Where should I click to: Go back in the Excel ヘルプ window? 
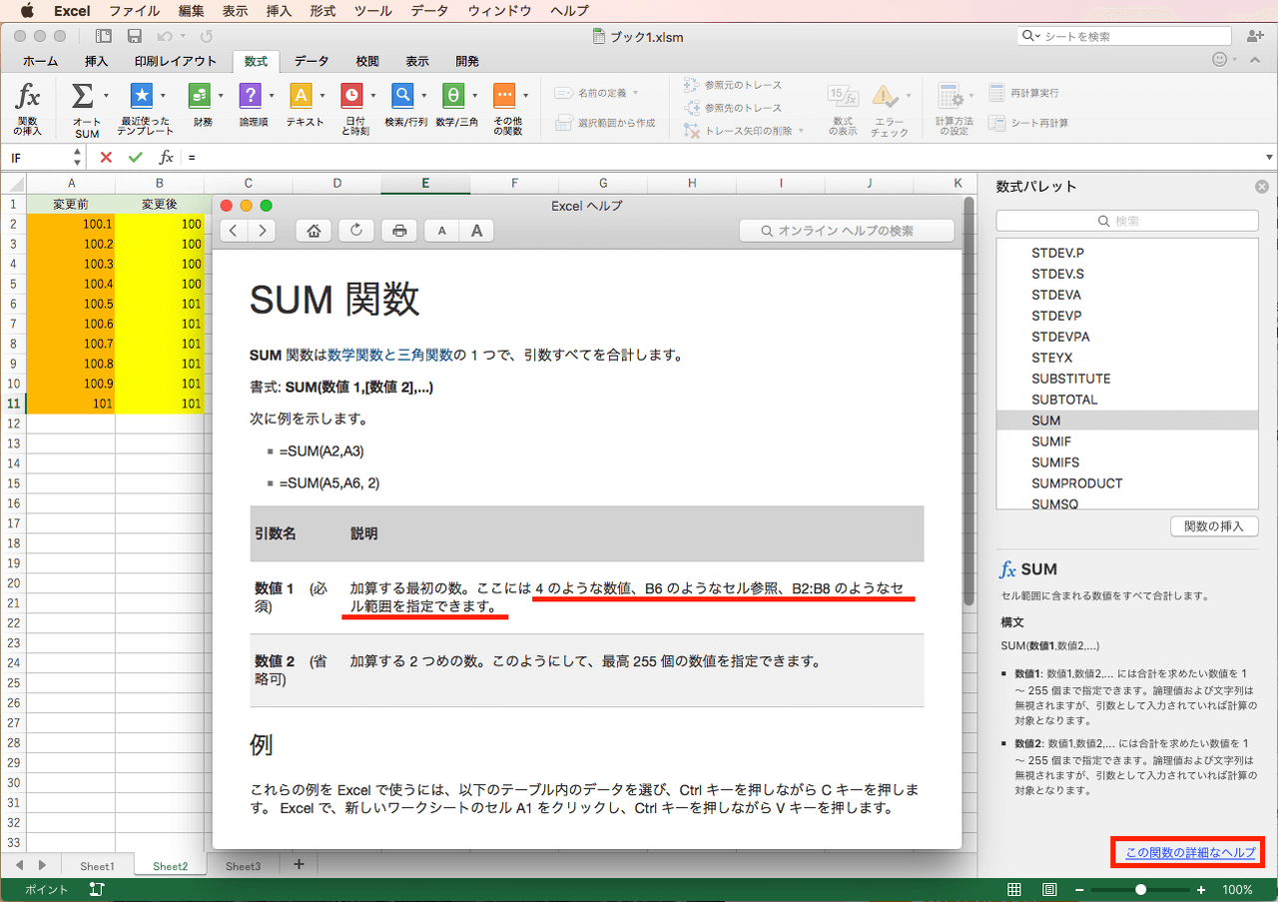point(233,231)
